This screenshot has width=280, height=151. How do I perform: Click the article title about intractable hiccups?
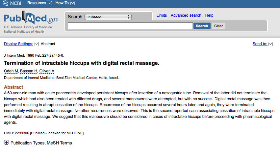tap(81, 63)
